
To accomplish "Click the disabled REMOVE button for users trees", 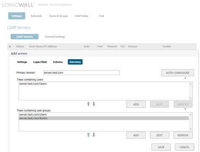I will [183, 105].
